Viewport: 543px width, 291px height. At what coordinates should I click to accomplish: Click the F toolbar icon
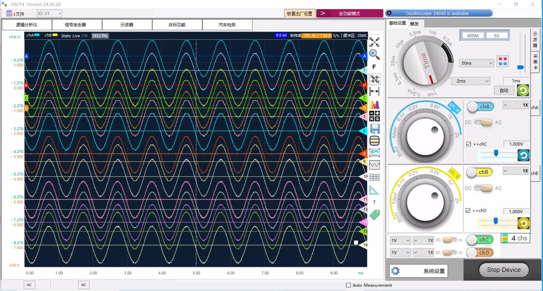coord(374,67)
